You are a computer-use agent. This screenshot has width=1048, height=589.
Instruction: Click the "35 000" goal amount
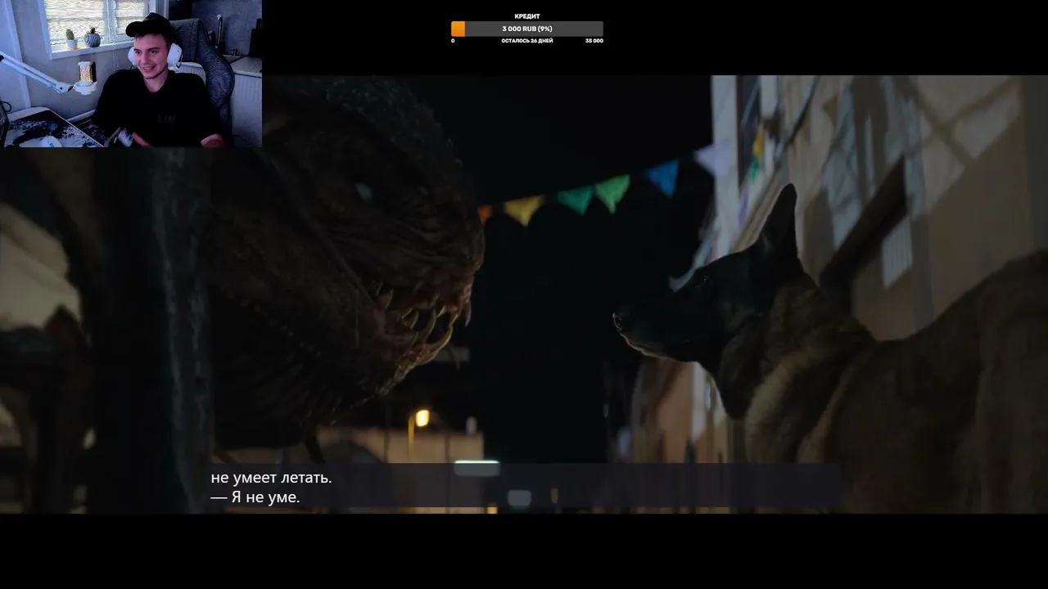pos(594,41)
